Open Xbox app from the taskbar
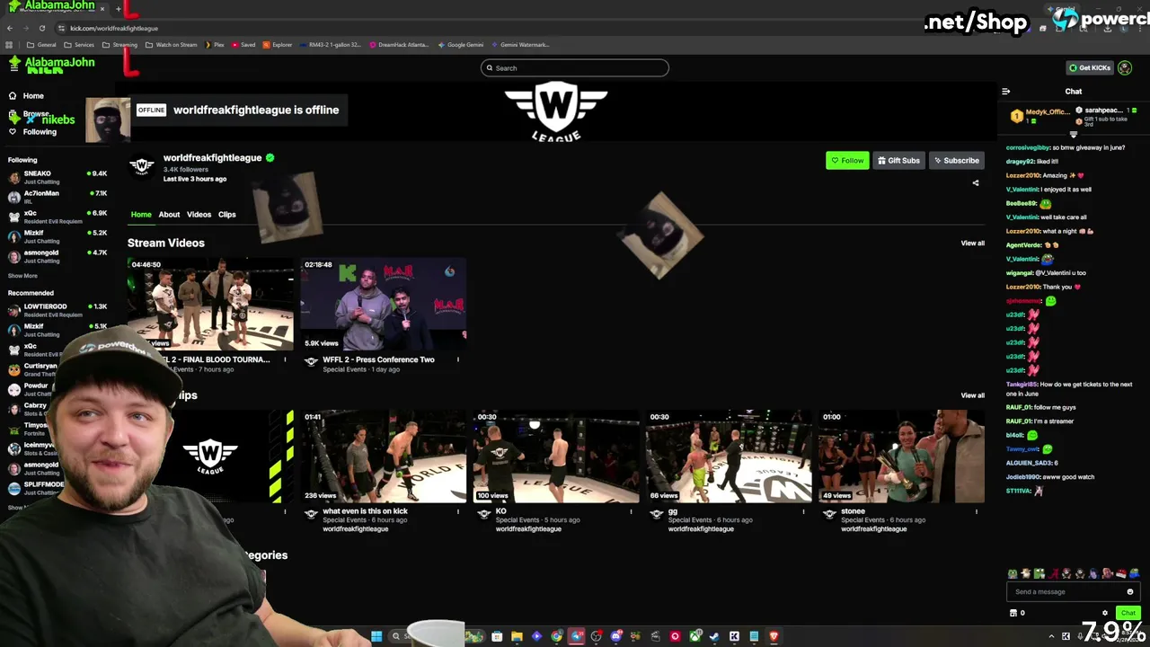This screenshot has width=1150, height=647. coord(694,636)
